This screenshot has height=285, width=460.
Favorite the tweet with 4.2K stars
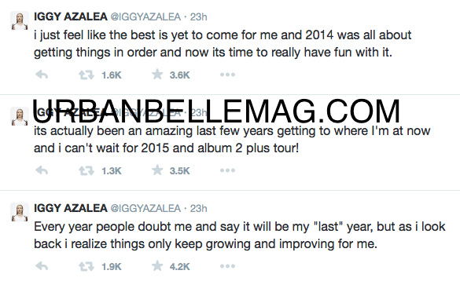click(x=157, y=265)
